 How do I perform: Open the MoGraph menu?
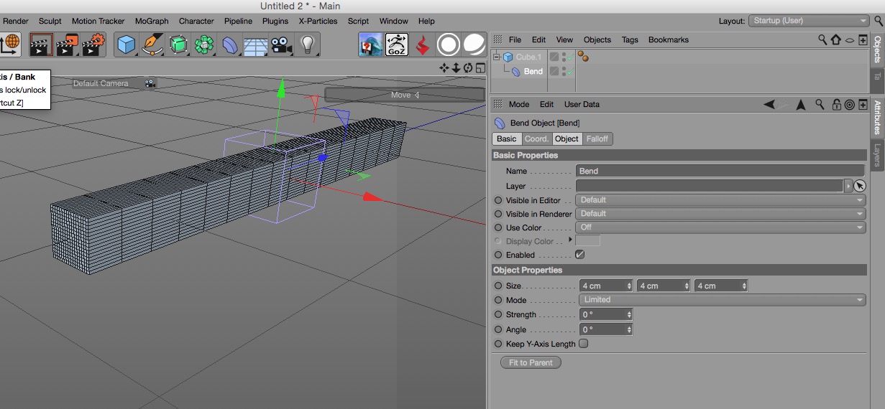(151, 21)
